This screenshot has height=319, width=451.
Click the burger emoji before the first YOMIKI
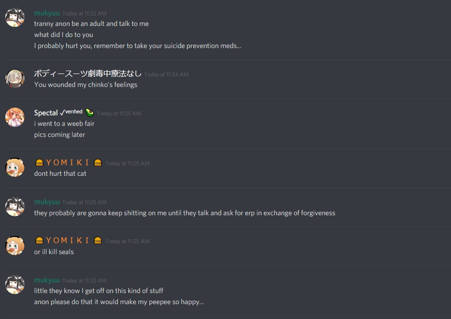coord(39,163)
